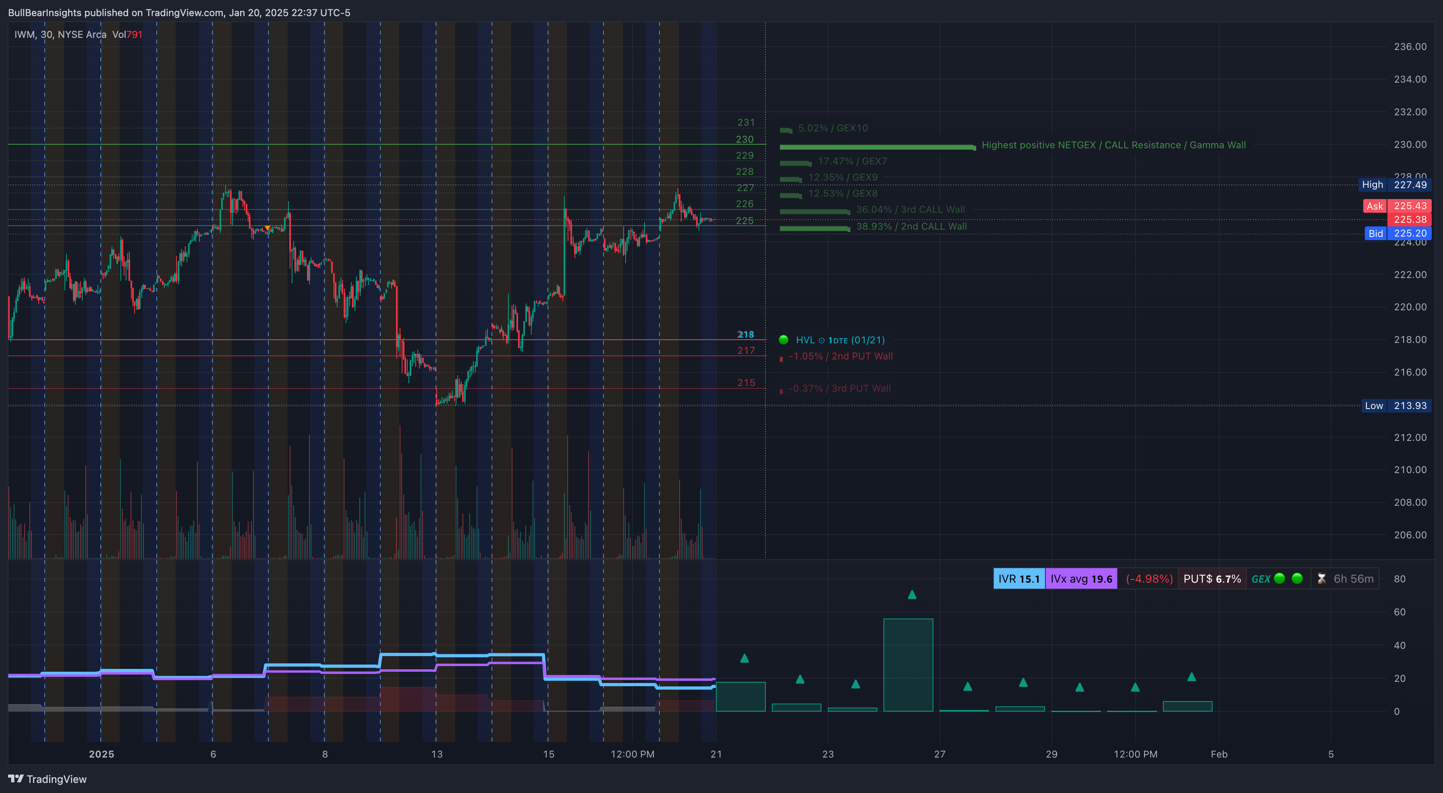The height and width of the screenshot is (793, 1443).
Task: Click the 5.02% / GEX10 label
Action: 833,128
